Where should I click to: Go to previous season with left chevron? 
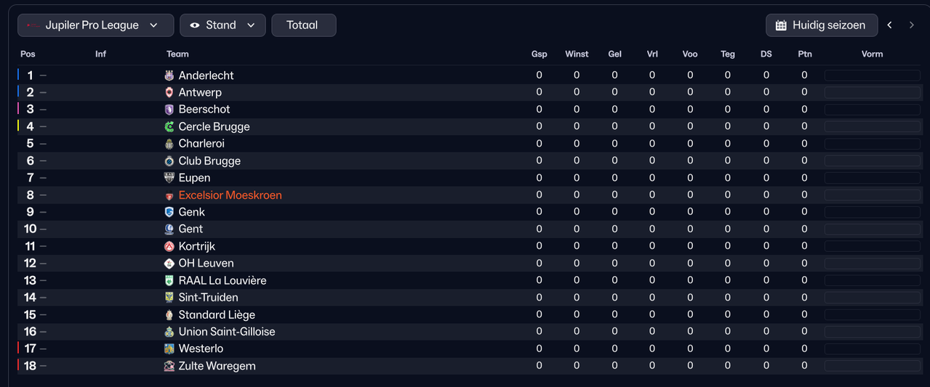[889, 25]
